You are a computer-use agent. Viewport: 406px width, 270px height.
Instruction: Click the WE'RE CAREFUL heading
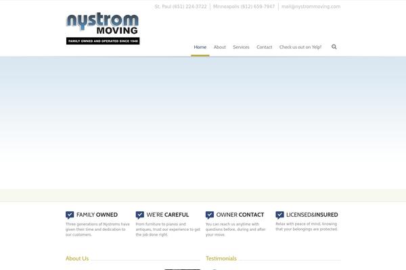pyautogui.click(x=168, y=215)
